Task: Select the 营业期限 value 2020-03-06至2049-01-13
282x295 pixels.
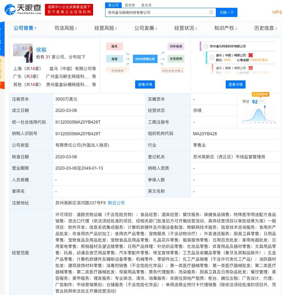Action: click(79, 168)
